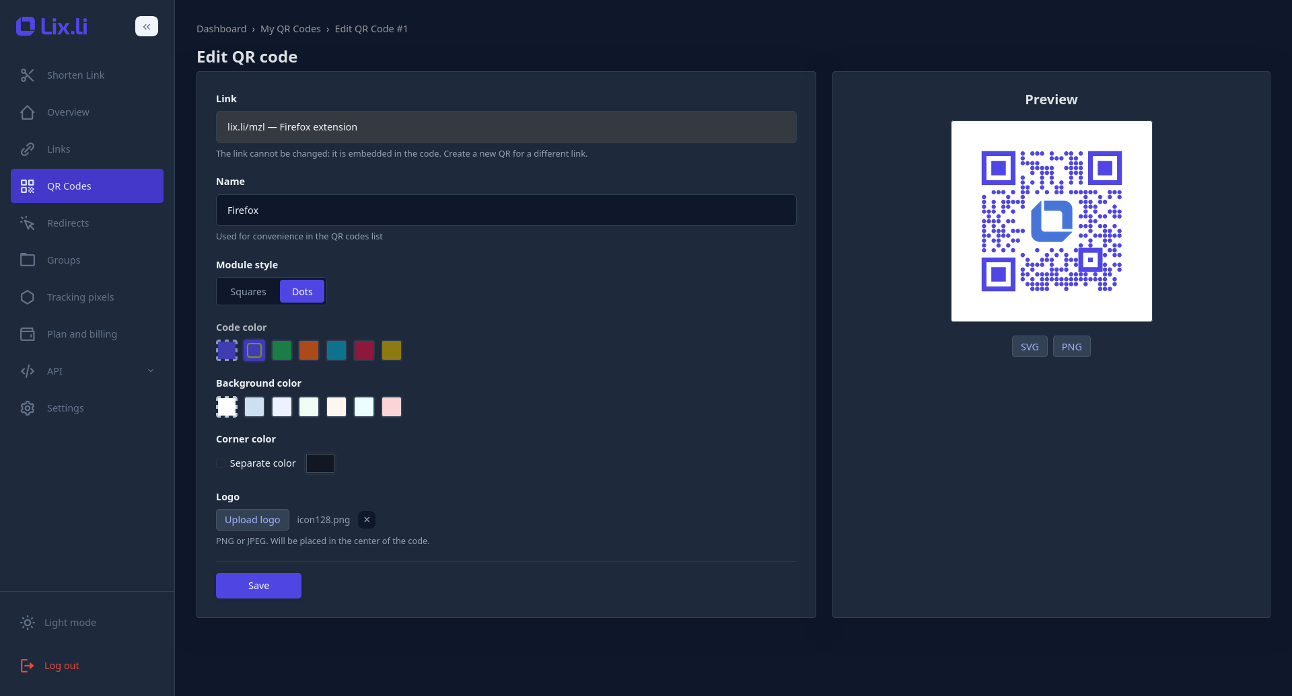
Task: Click the My QR Codes breadcrumb
Action: point(291,29)
